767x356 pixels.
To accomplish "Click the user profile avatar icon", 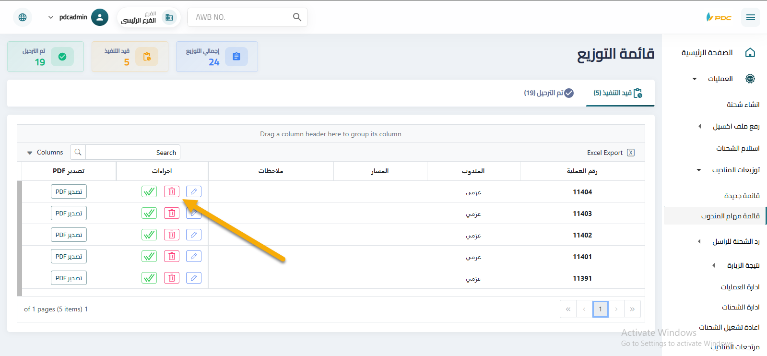I will pos(99,17).
